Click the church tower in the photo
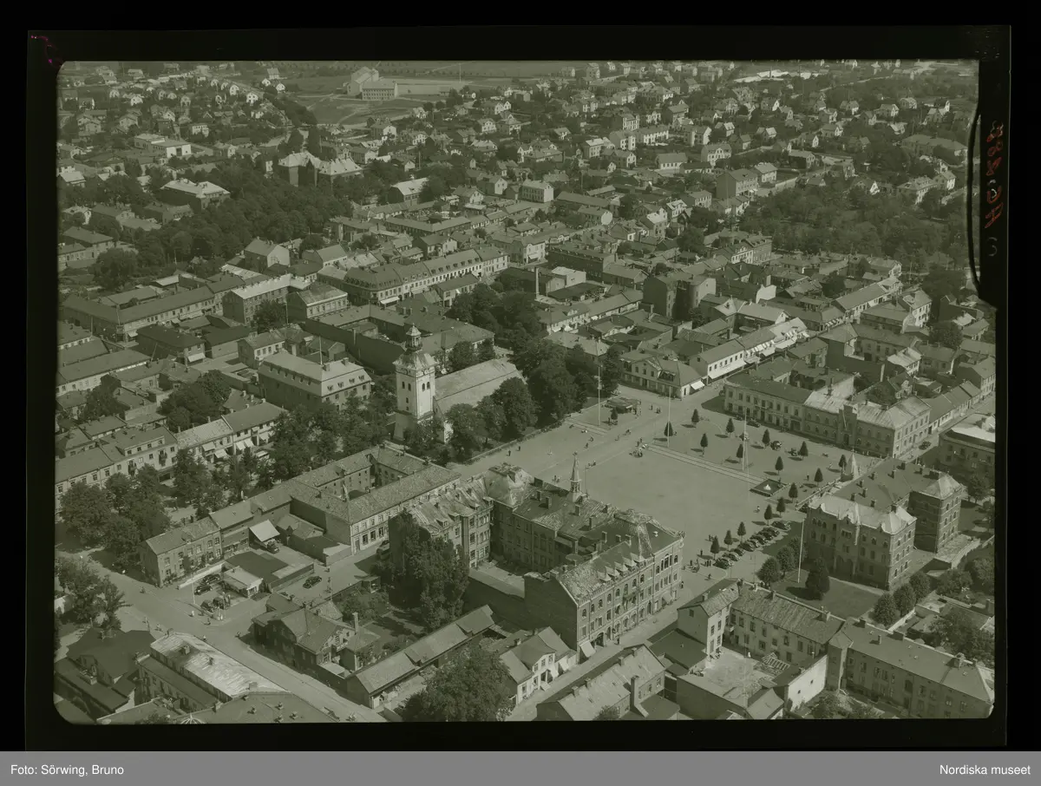 (x=414, y=377)
